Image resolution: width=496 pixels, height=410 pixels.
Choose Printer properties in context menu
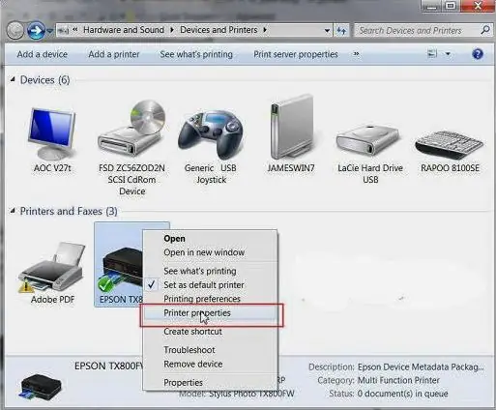[x=210, y=313]
